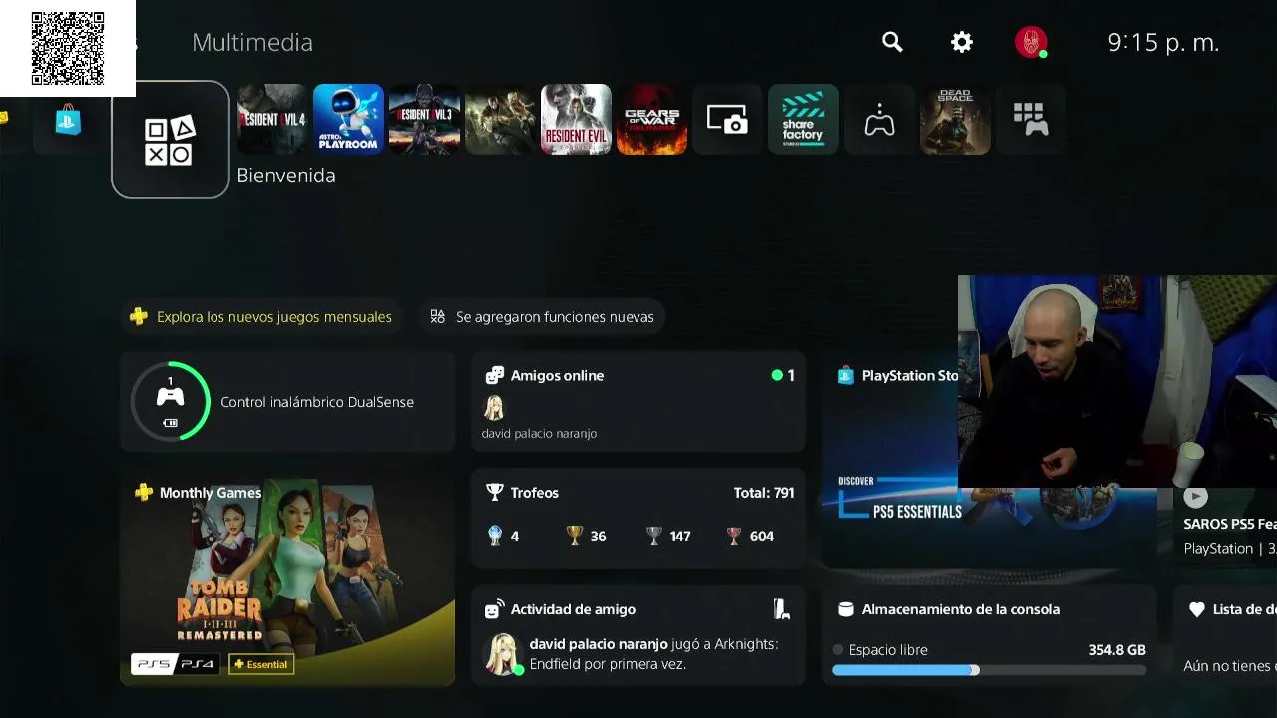
Task: Open Se agregaron funciones nuevas notice
Action: pyautogui.click(x=542, y=317)
